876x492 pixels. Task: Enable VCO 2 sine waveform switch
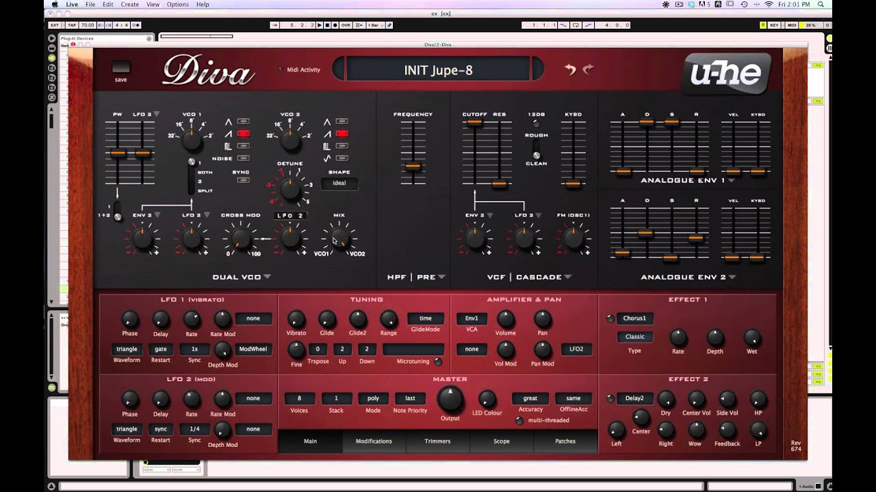342,159
